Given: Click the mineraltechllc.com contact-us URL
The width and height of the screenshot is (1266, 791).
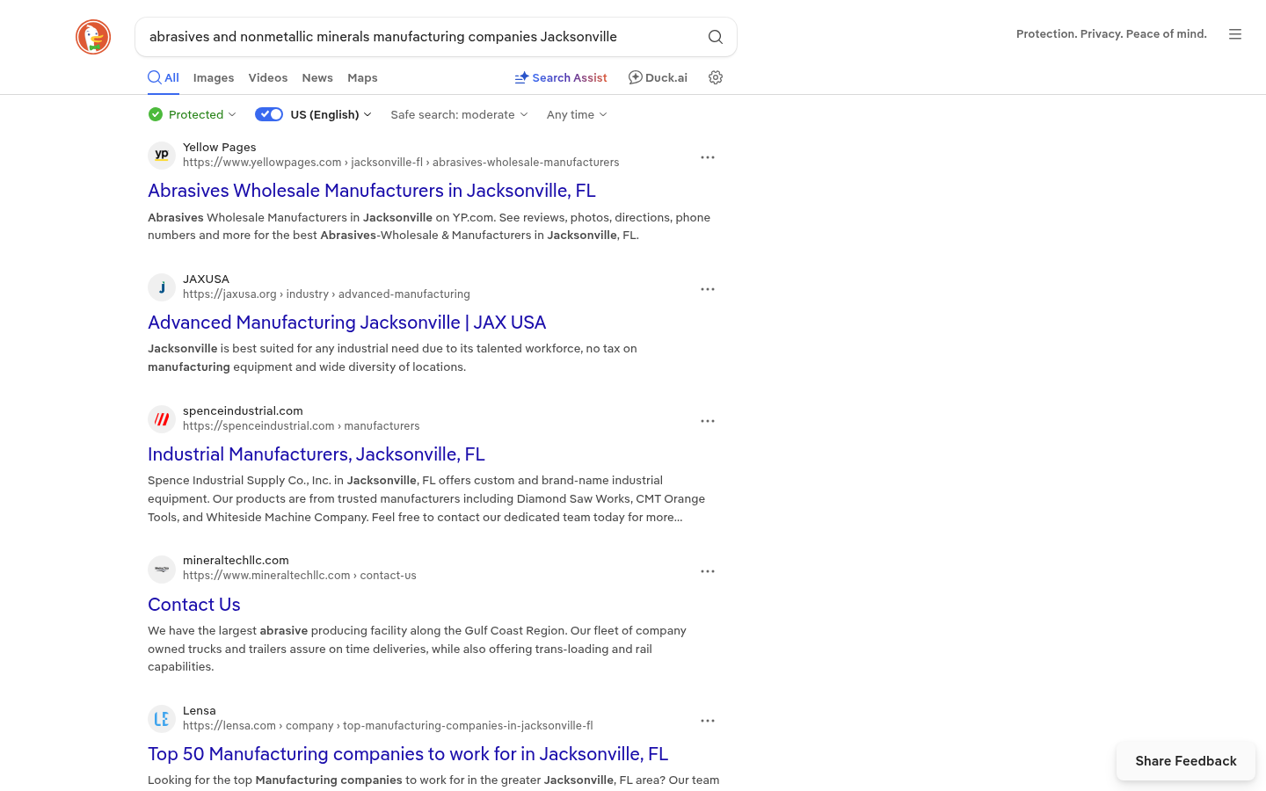Looking at the screenshot, I should pos(300,576).
